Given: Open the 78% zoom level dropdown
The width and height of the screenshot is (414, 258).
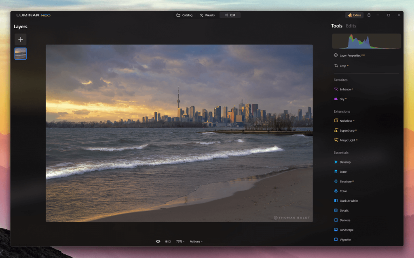Looking at the screenshot, I should tap(180, 241).
